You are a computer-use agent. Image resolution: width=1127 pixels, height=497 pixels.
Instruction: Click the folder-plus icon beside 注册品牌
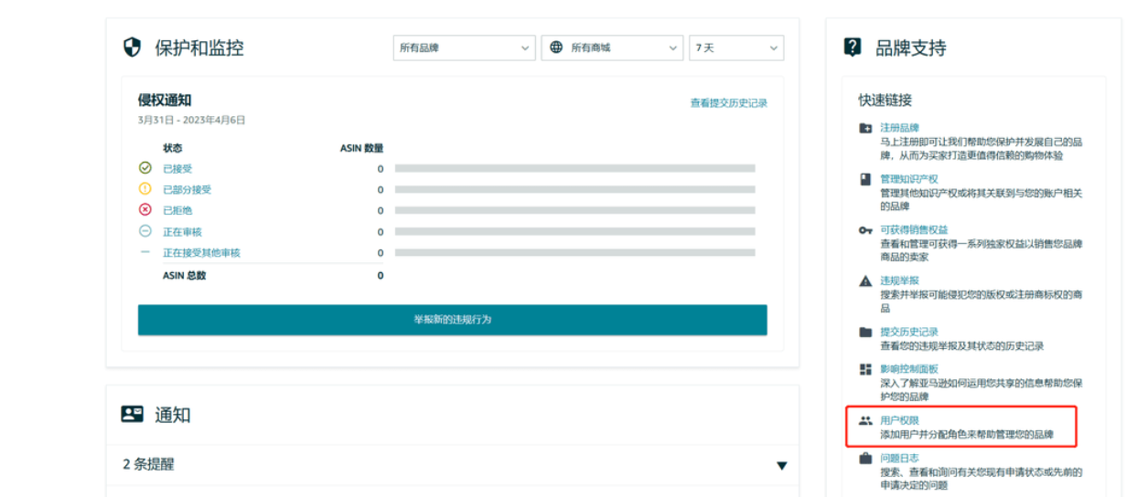(x=865, y=128)
